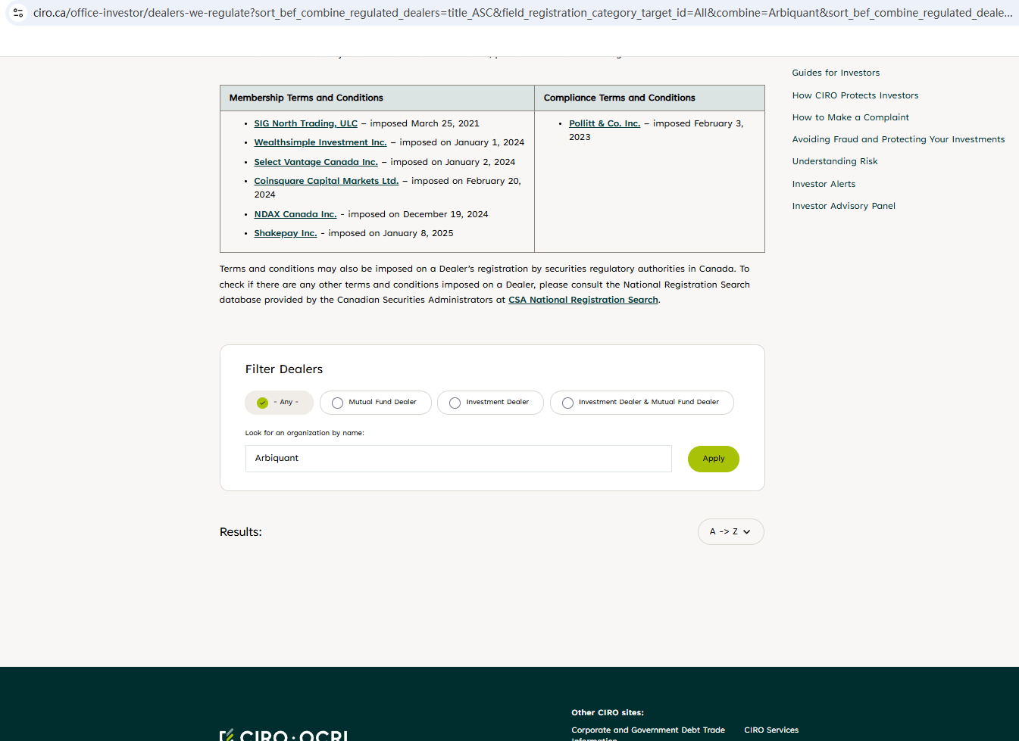Screen dimensions: 1019x741
Task: Open the Coinsquare Capital Markets Ltd. link
Action: coord(327,181)
